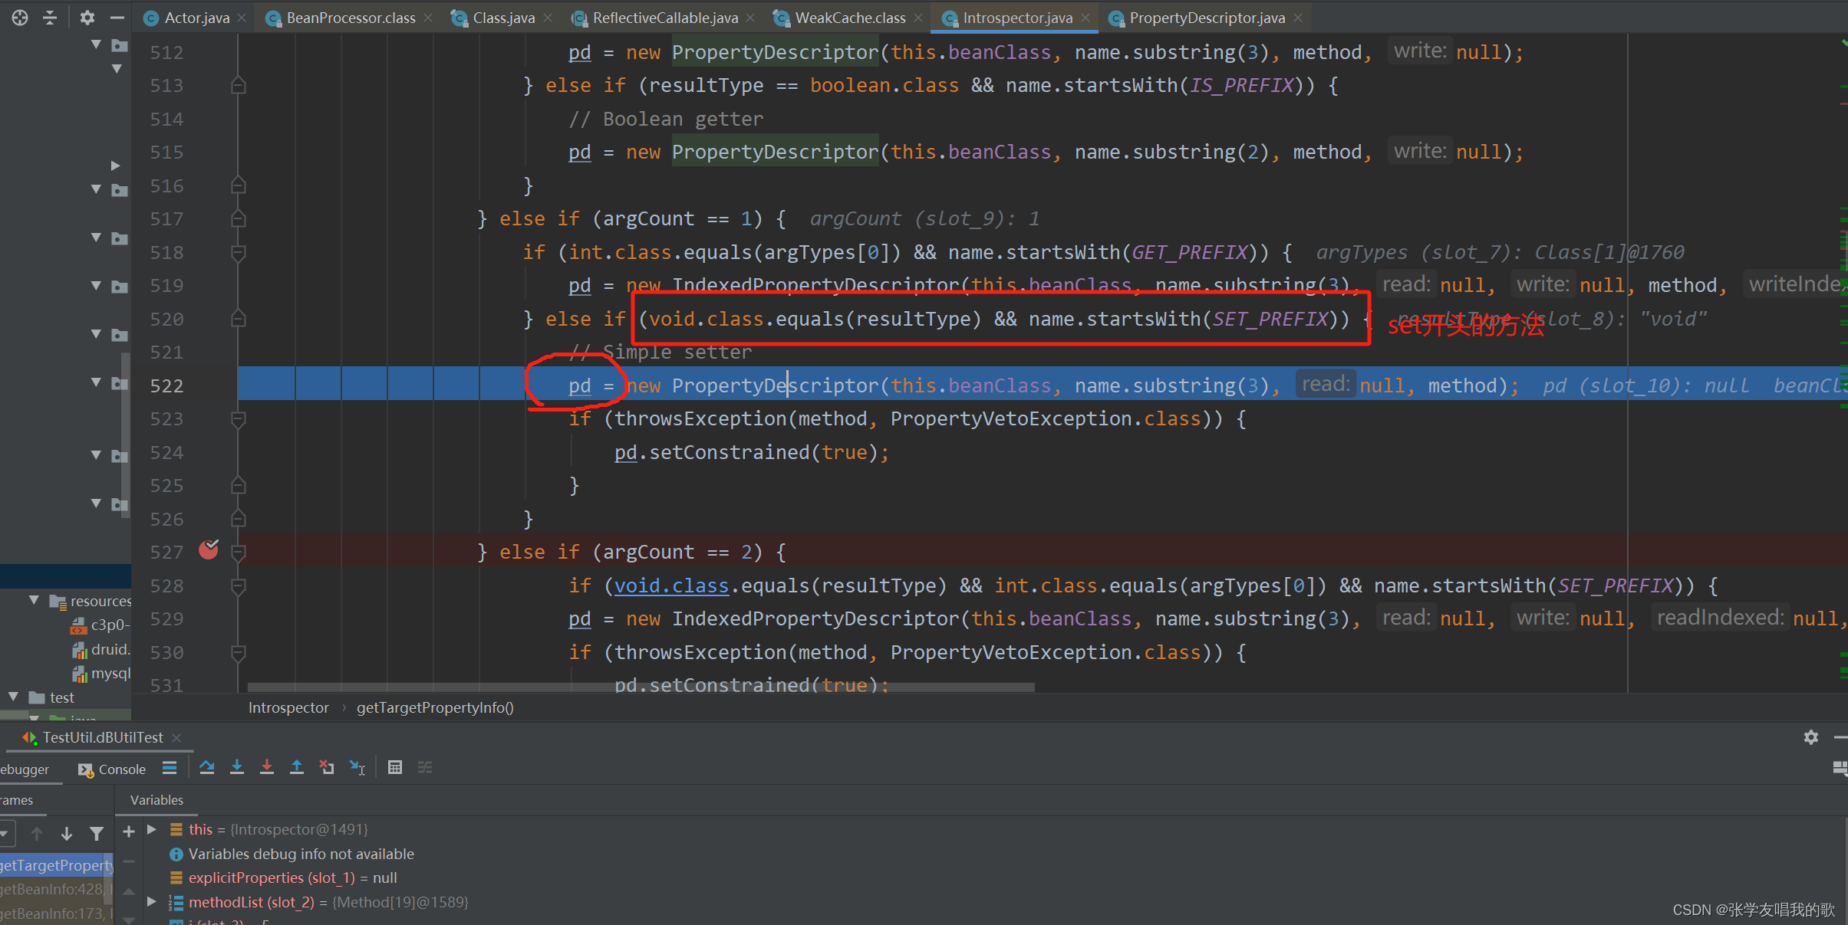Image resolution: width=1848 pixels, height=925 pixels.
Task: Click the Step Out up-arrow icon
Action: (x=297, y=767)
